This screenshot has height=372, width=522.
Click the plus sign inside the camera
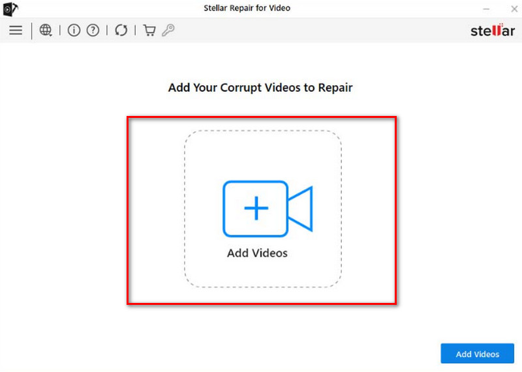[256, 208]
